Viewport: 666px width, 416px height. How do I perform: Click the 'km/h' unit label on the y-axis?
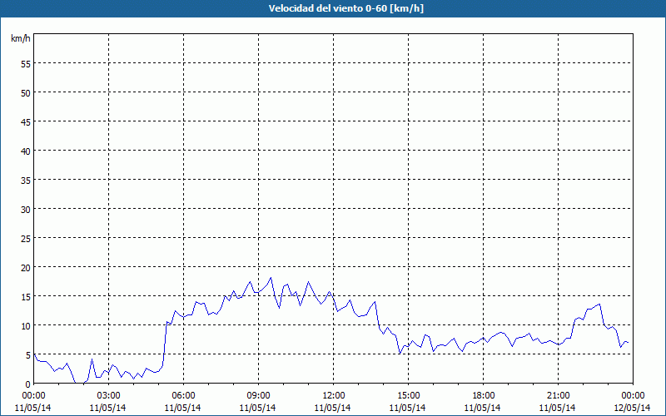click(20, 38)
